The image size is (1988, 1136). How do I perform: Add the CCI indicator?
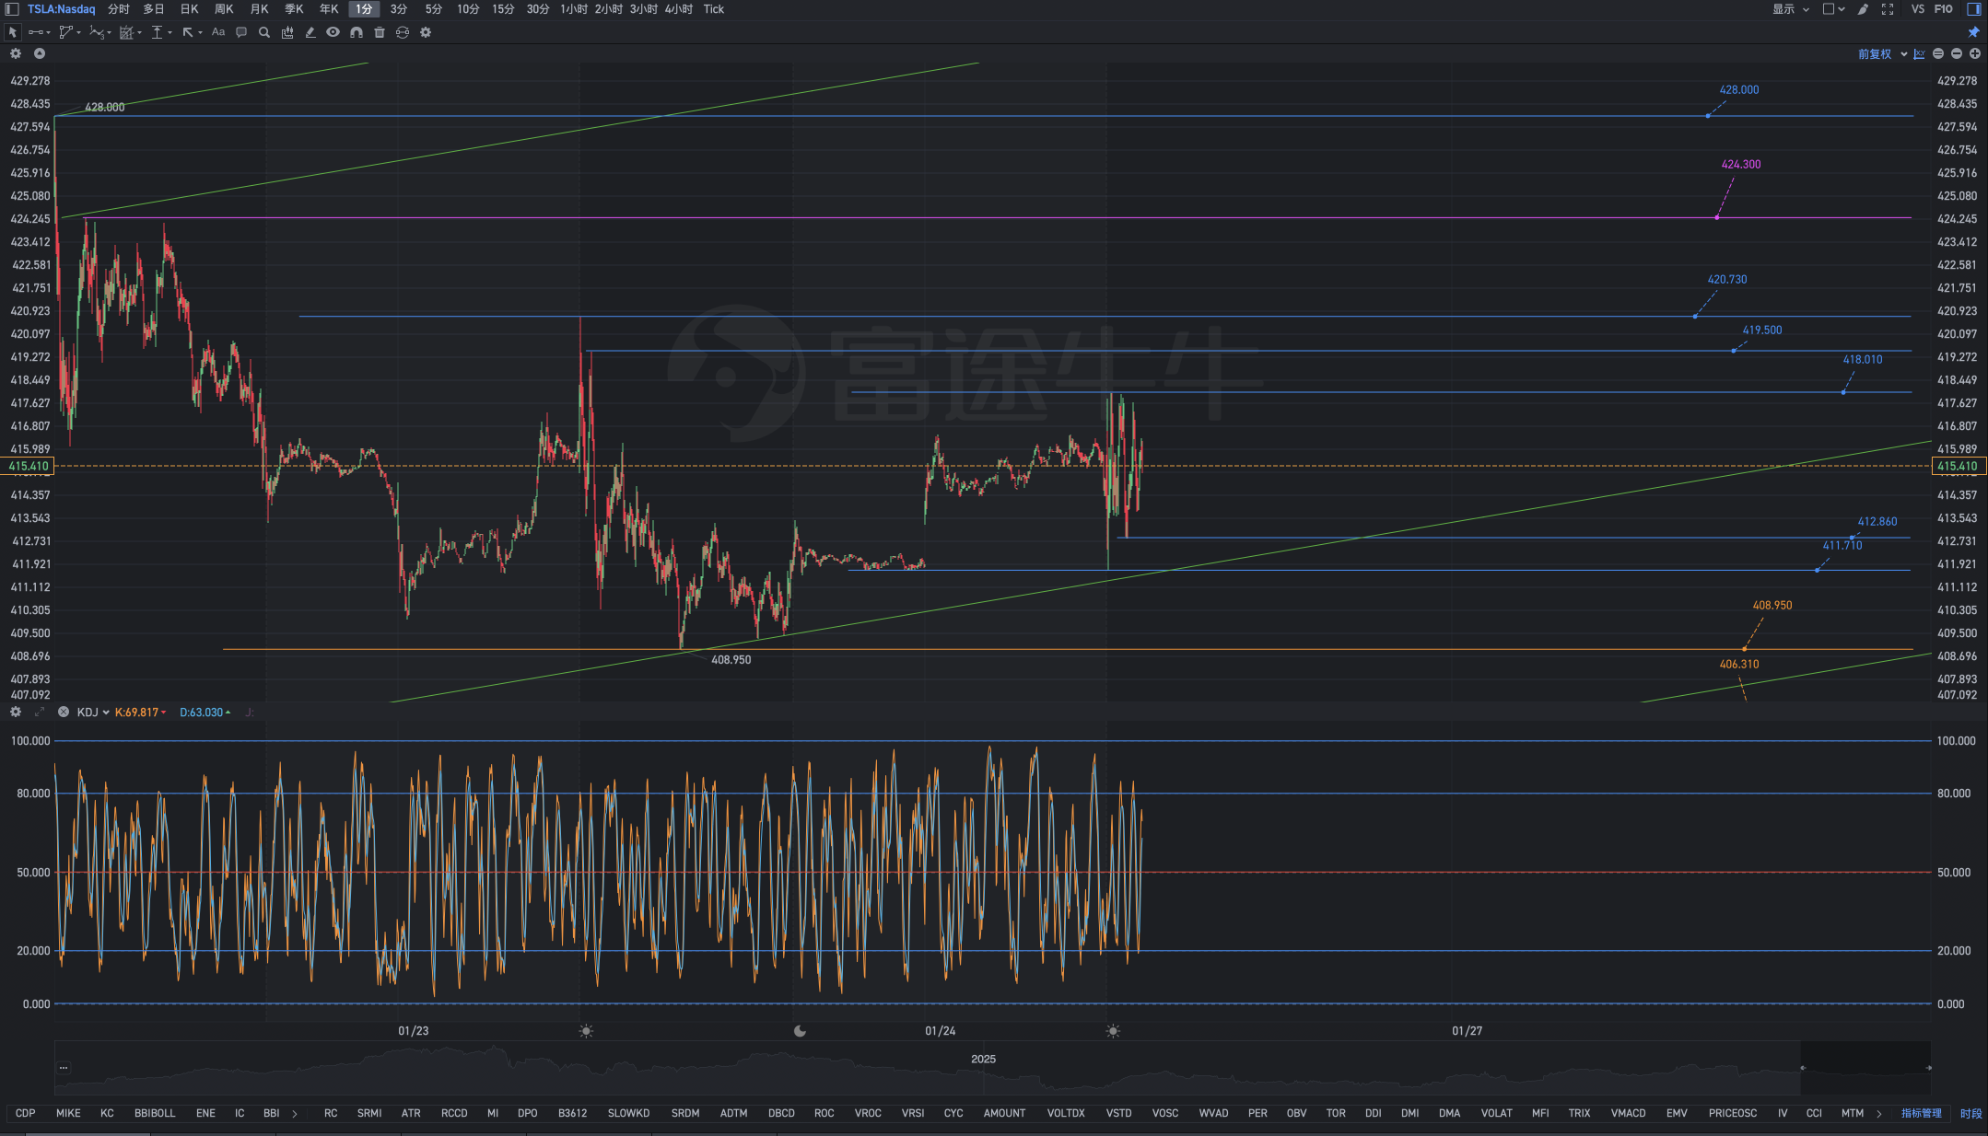(x=1814, y=1113)
